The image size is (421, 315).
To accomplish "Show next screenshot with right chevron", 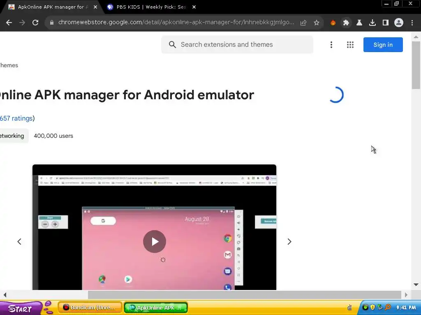I will click(x=289, y=242).
